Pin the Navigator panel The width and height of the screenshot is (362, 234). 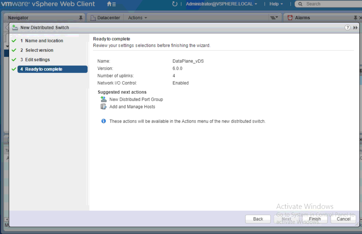81,18
